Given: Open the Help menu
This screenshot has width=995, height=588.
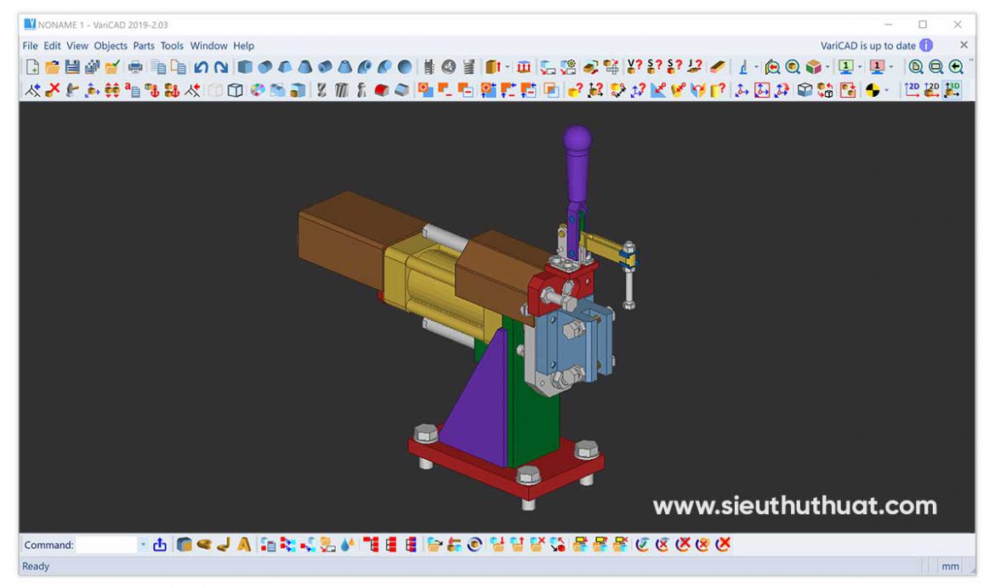Looking at the screenshot, I should click(243, 46).
